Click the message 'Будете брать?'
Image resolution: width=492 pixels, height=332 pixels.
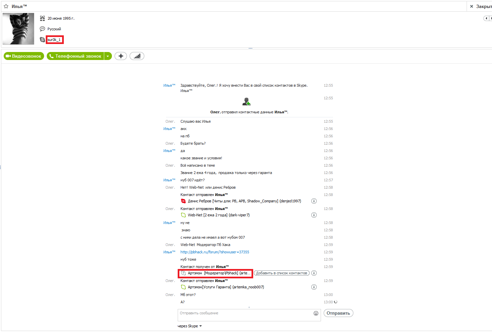coord(193,143)
